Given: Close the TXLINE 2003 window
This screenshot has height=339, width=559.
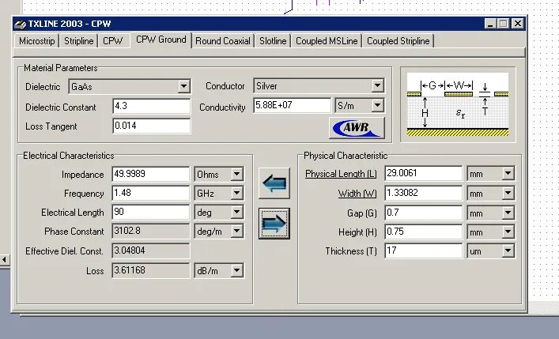Looking at the screenshot, I should coord(518,24).
